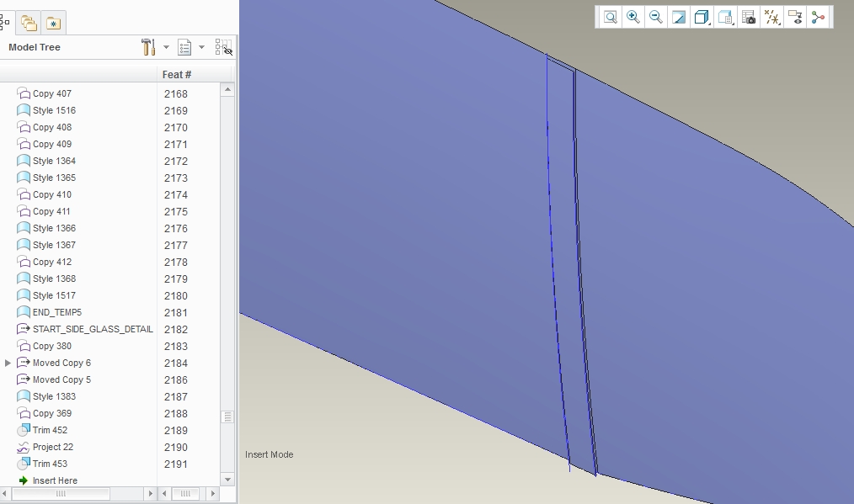Open the Settings dropdown arrow beside hammer
854x504 pixels.
click(x=166, y=47)
